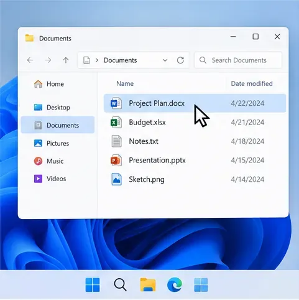Select the Notes.txt file name
The height and width of the screenshot is (300, 299).
[x=144, y=141]
